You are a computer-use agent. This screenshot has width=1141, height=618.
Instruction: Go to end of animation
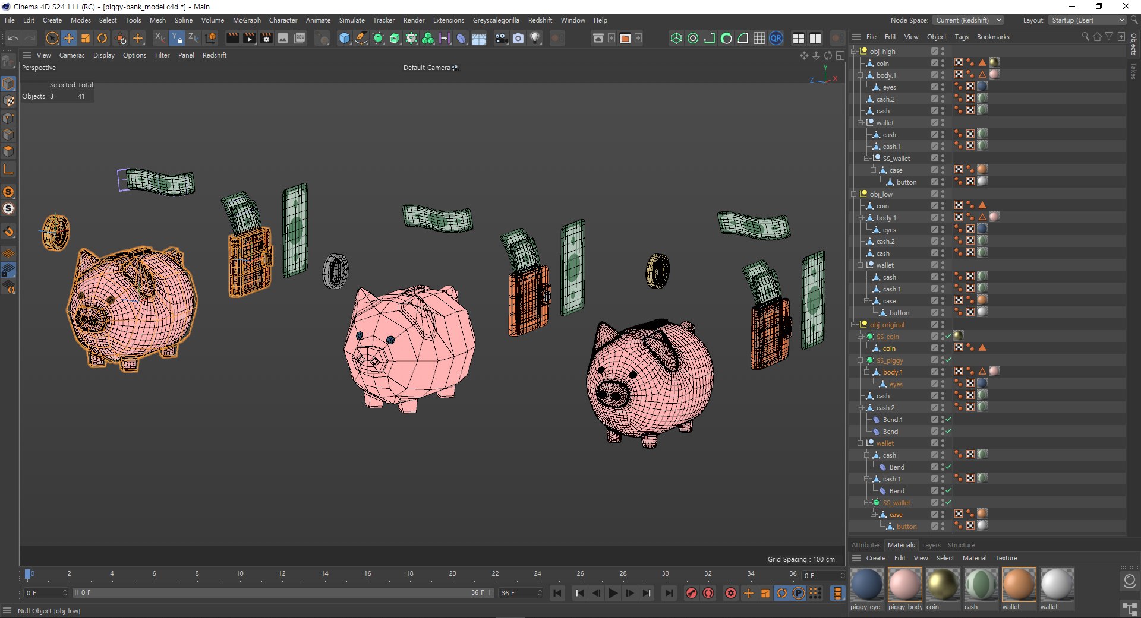(x=669, y=593)
